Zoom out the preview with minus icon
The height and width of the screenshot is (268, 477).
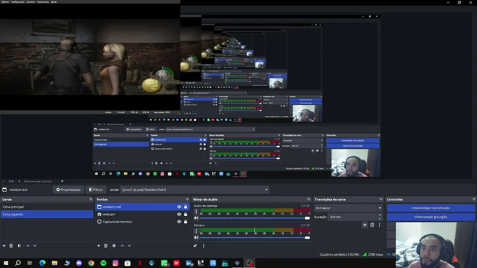[3, 181]
